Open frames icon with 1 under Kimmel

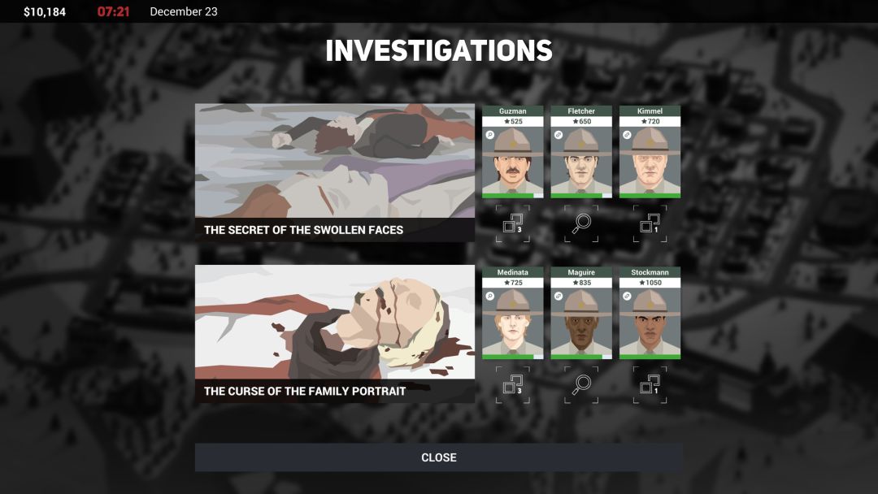650,223
